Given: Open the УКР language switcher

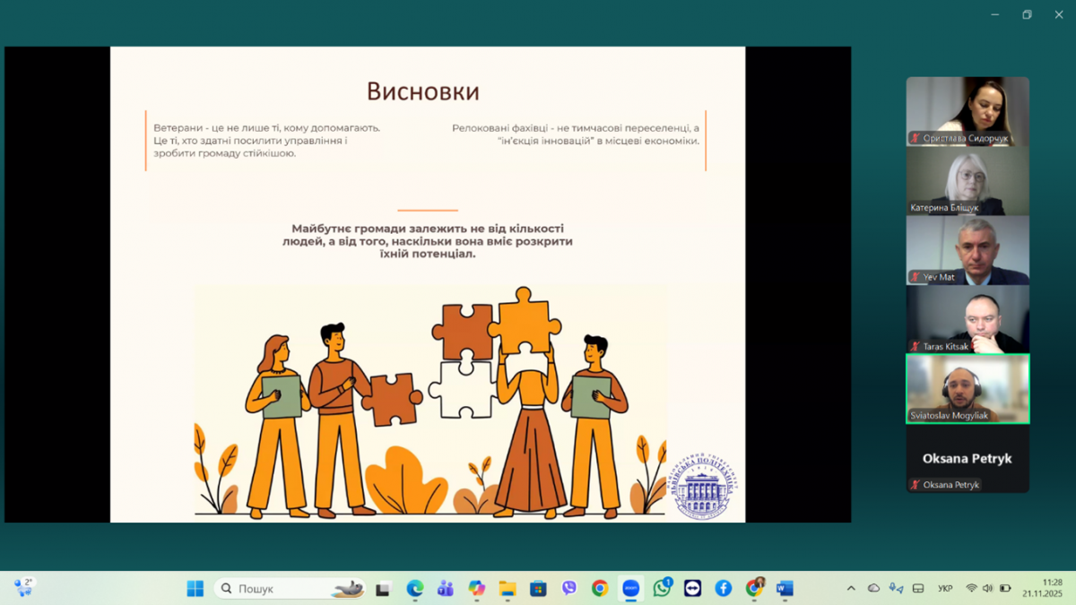Looking at the screenshot, I should (x=944, y=589).
